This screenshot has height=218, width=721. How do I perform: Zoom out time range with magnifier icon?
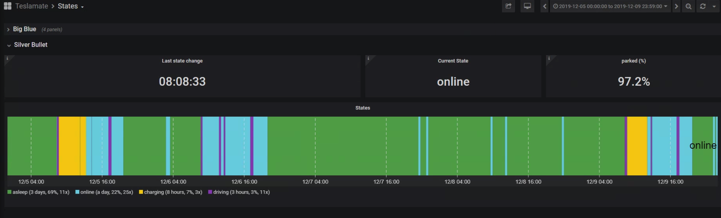click(x=688, y=6)
